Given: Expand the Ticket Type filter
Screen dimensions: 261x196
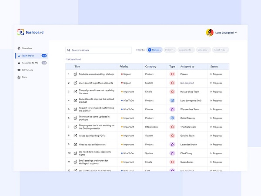Looking at the screenshot, I should point(221,50).
